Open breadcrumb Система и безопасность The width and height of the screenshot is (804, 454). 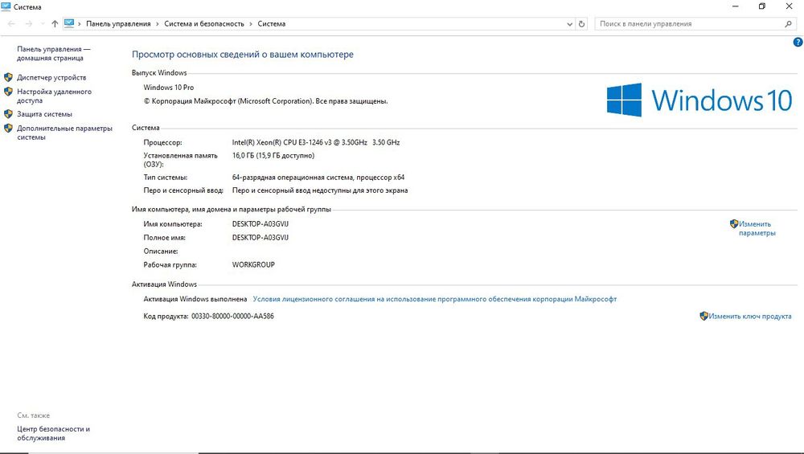click(x=204, y=23)
